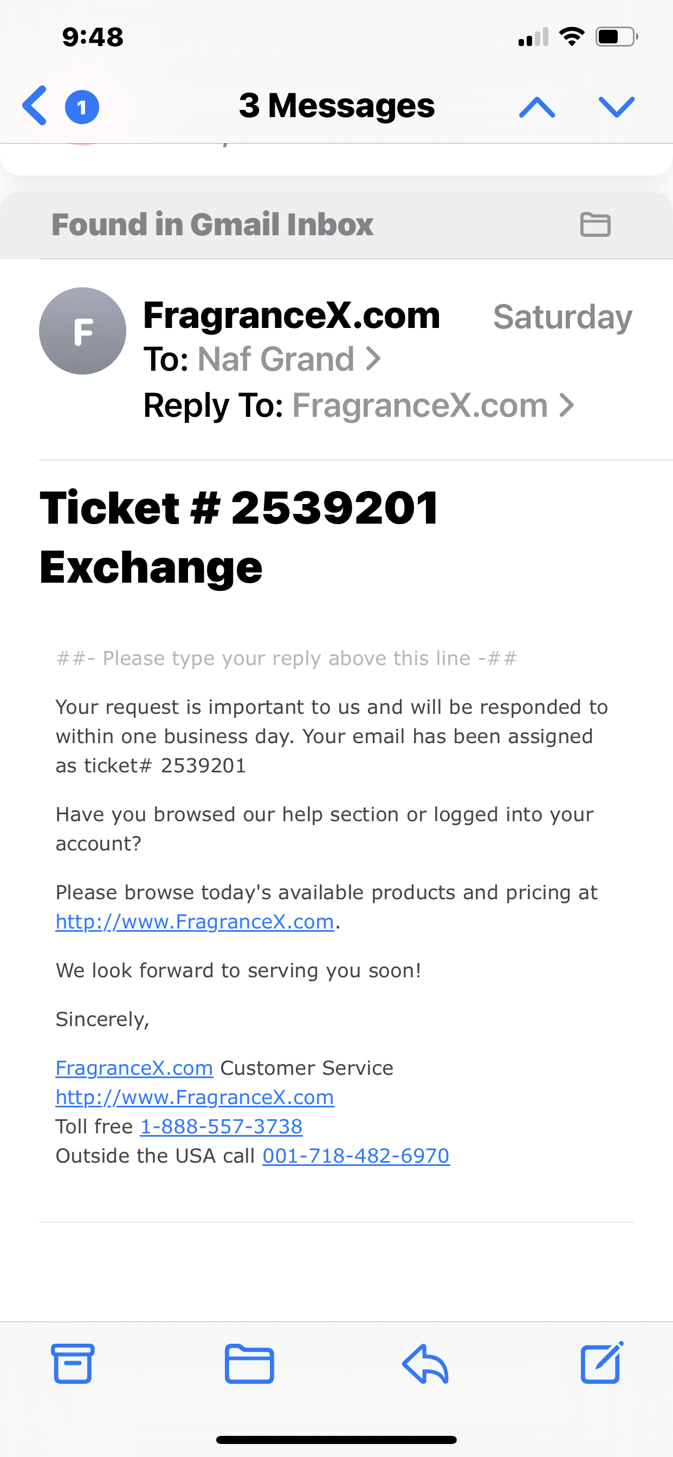The width and height of the screenshot is (673, 1457).
Task: Open http://www.FragranceX.com product link
Action: (194, 921)
